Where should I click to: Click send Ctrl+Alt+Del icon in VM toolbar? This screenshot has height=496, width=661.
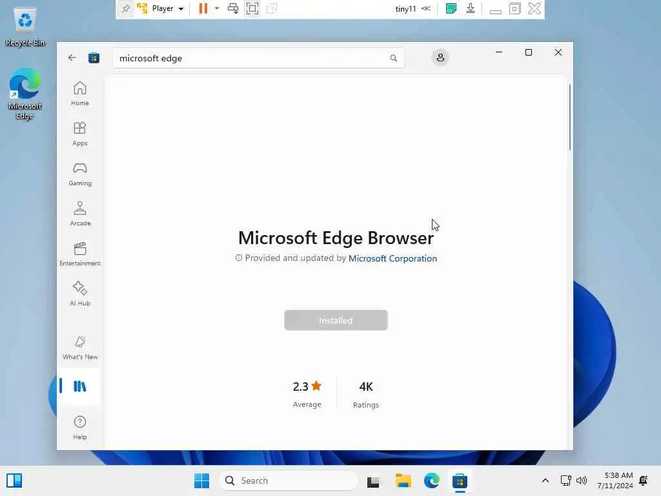[232, 8]
